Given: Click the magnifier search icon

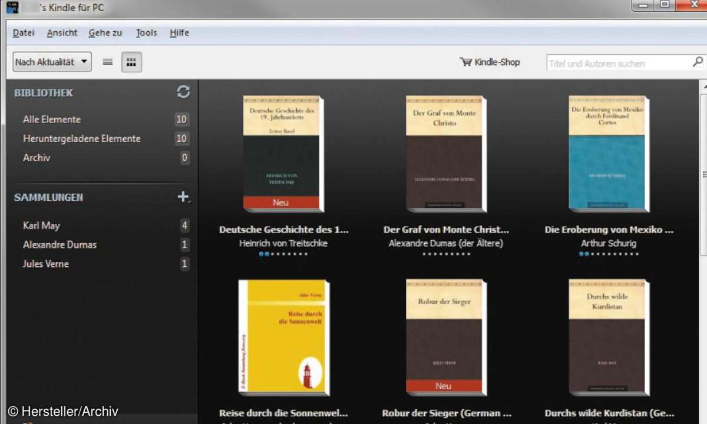Looking at the screenshot, I should point(698,62).
